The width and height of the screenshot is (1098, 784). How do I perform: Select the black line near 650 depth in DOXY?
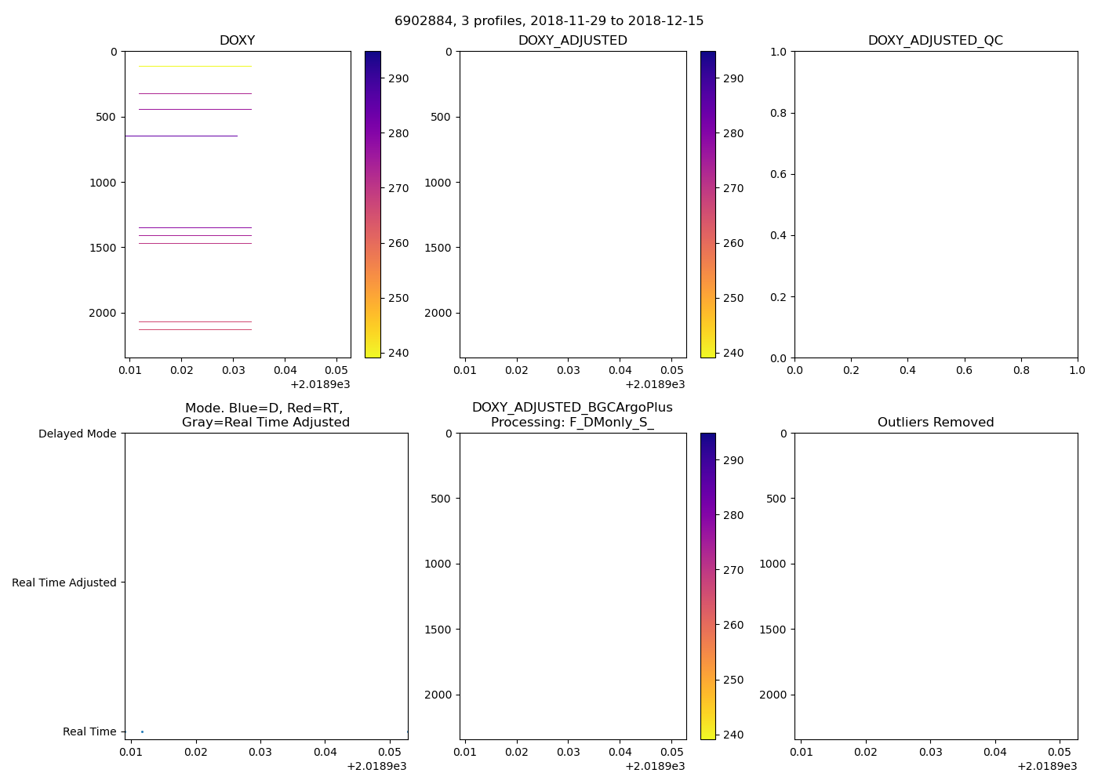coord(181,136)
